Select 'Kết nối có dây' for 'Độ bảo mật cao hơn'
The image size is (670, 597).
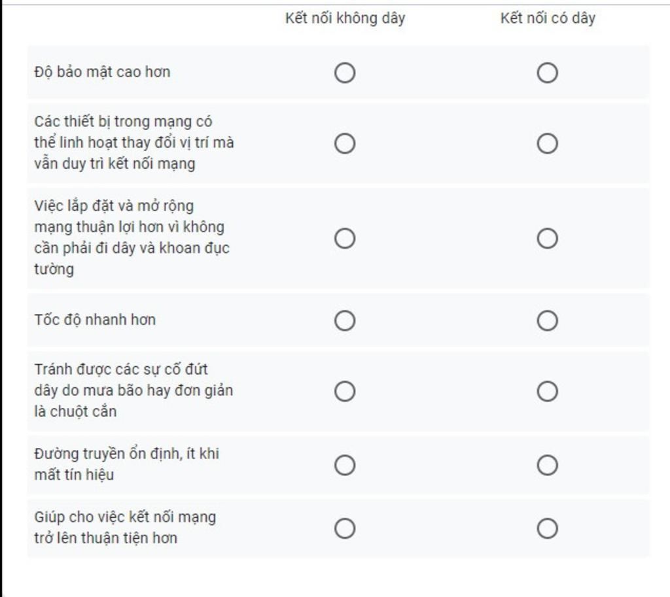tap(548, 73)
